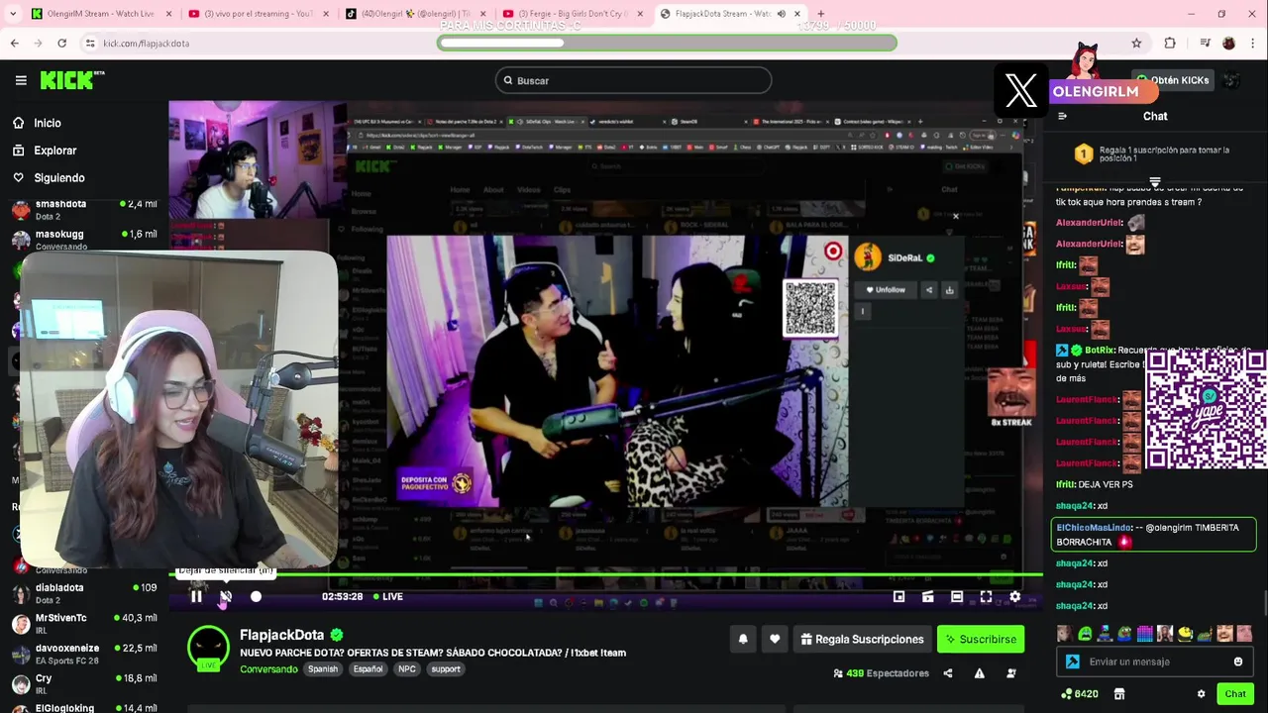Expand the gift leaderboard arrow
This screenshot has height=713, width=1268.
(x=1155, y=182)
